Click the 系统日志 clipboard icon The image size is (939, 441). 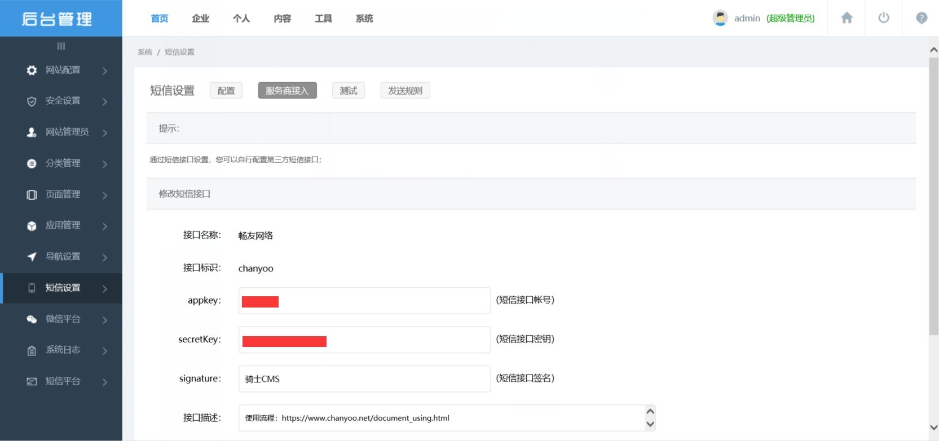coord(32,350)
